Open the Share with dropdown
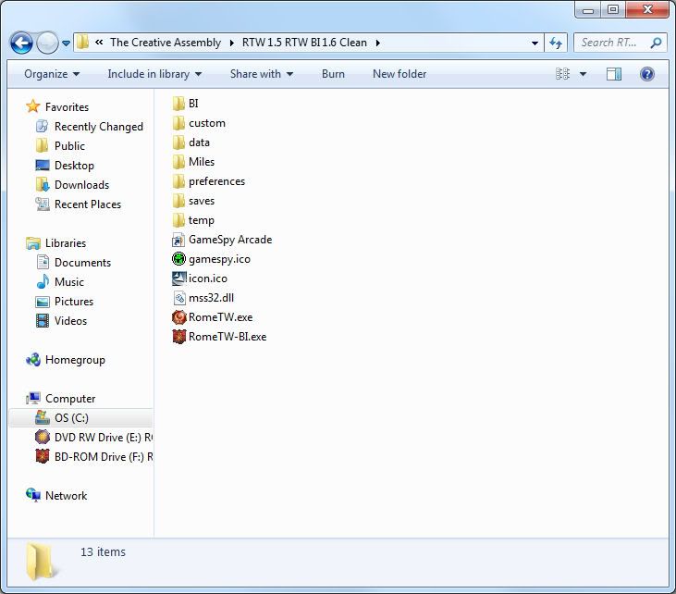The image size is (676, 594). [x=261, y=74]
